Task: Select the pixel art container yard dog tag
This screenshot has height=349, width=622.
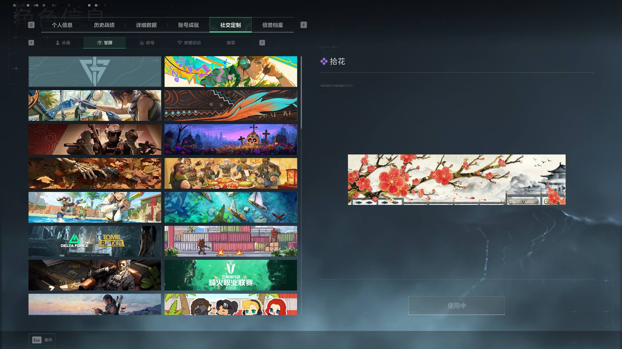Action: (231, 241)
